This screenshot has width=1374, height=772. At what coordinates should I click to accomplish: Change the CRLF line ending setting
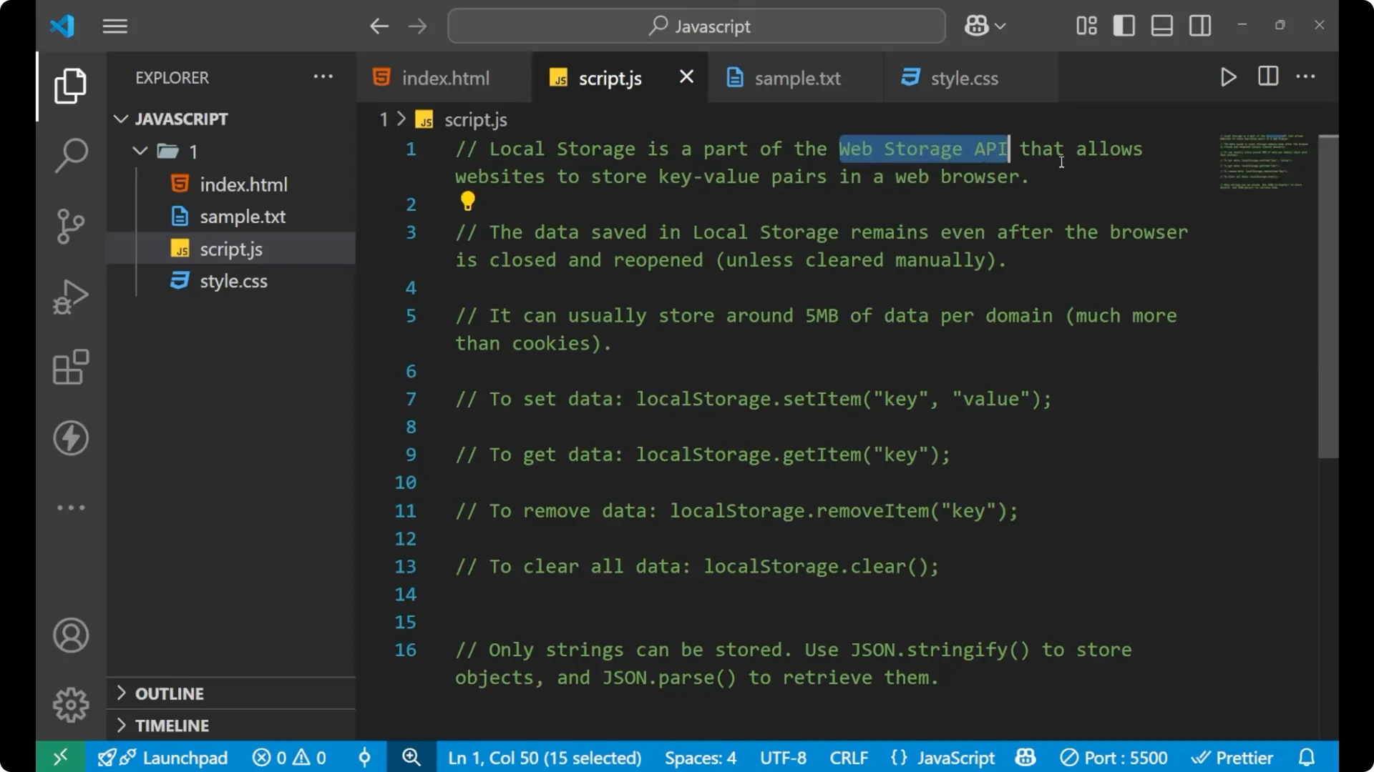pyautogui.click(x=849, y=757)
